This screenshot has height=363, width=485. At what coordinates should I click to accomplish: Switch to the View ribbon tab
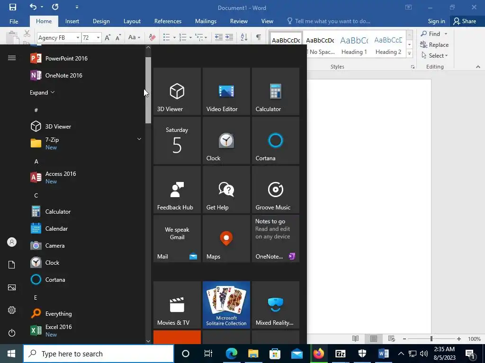tap(267, 21)
